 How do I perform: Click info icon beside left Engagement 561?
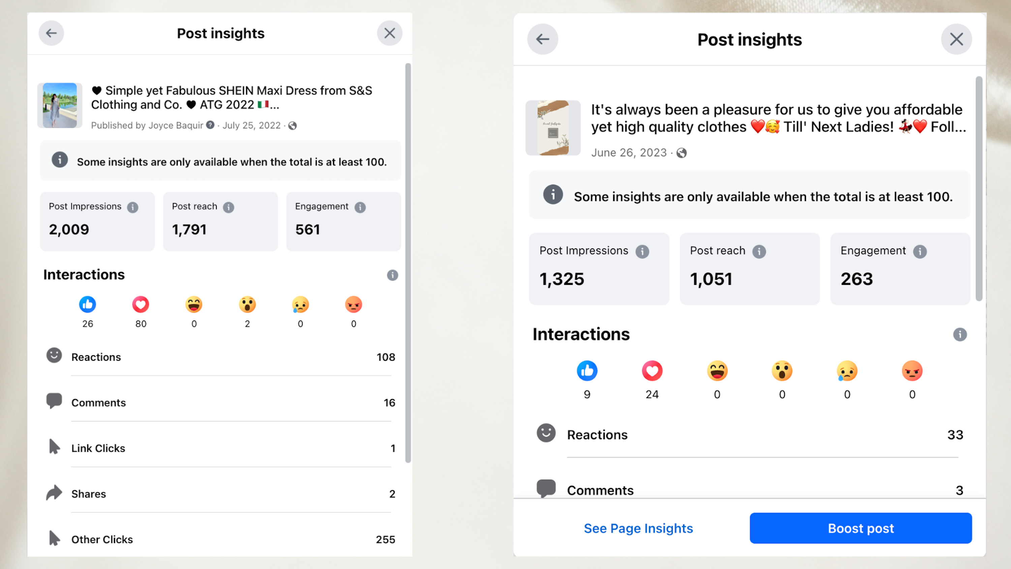(x=360, y=207)
